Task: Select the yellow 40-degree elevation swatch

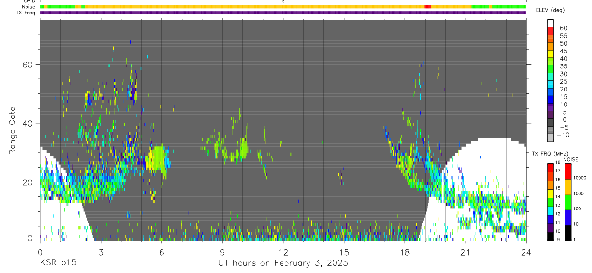Action: (551, 55)
